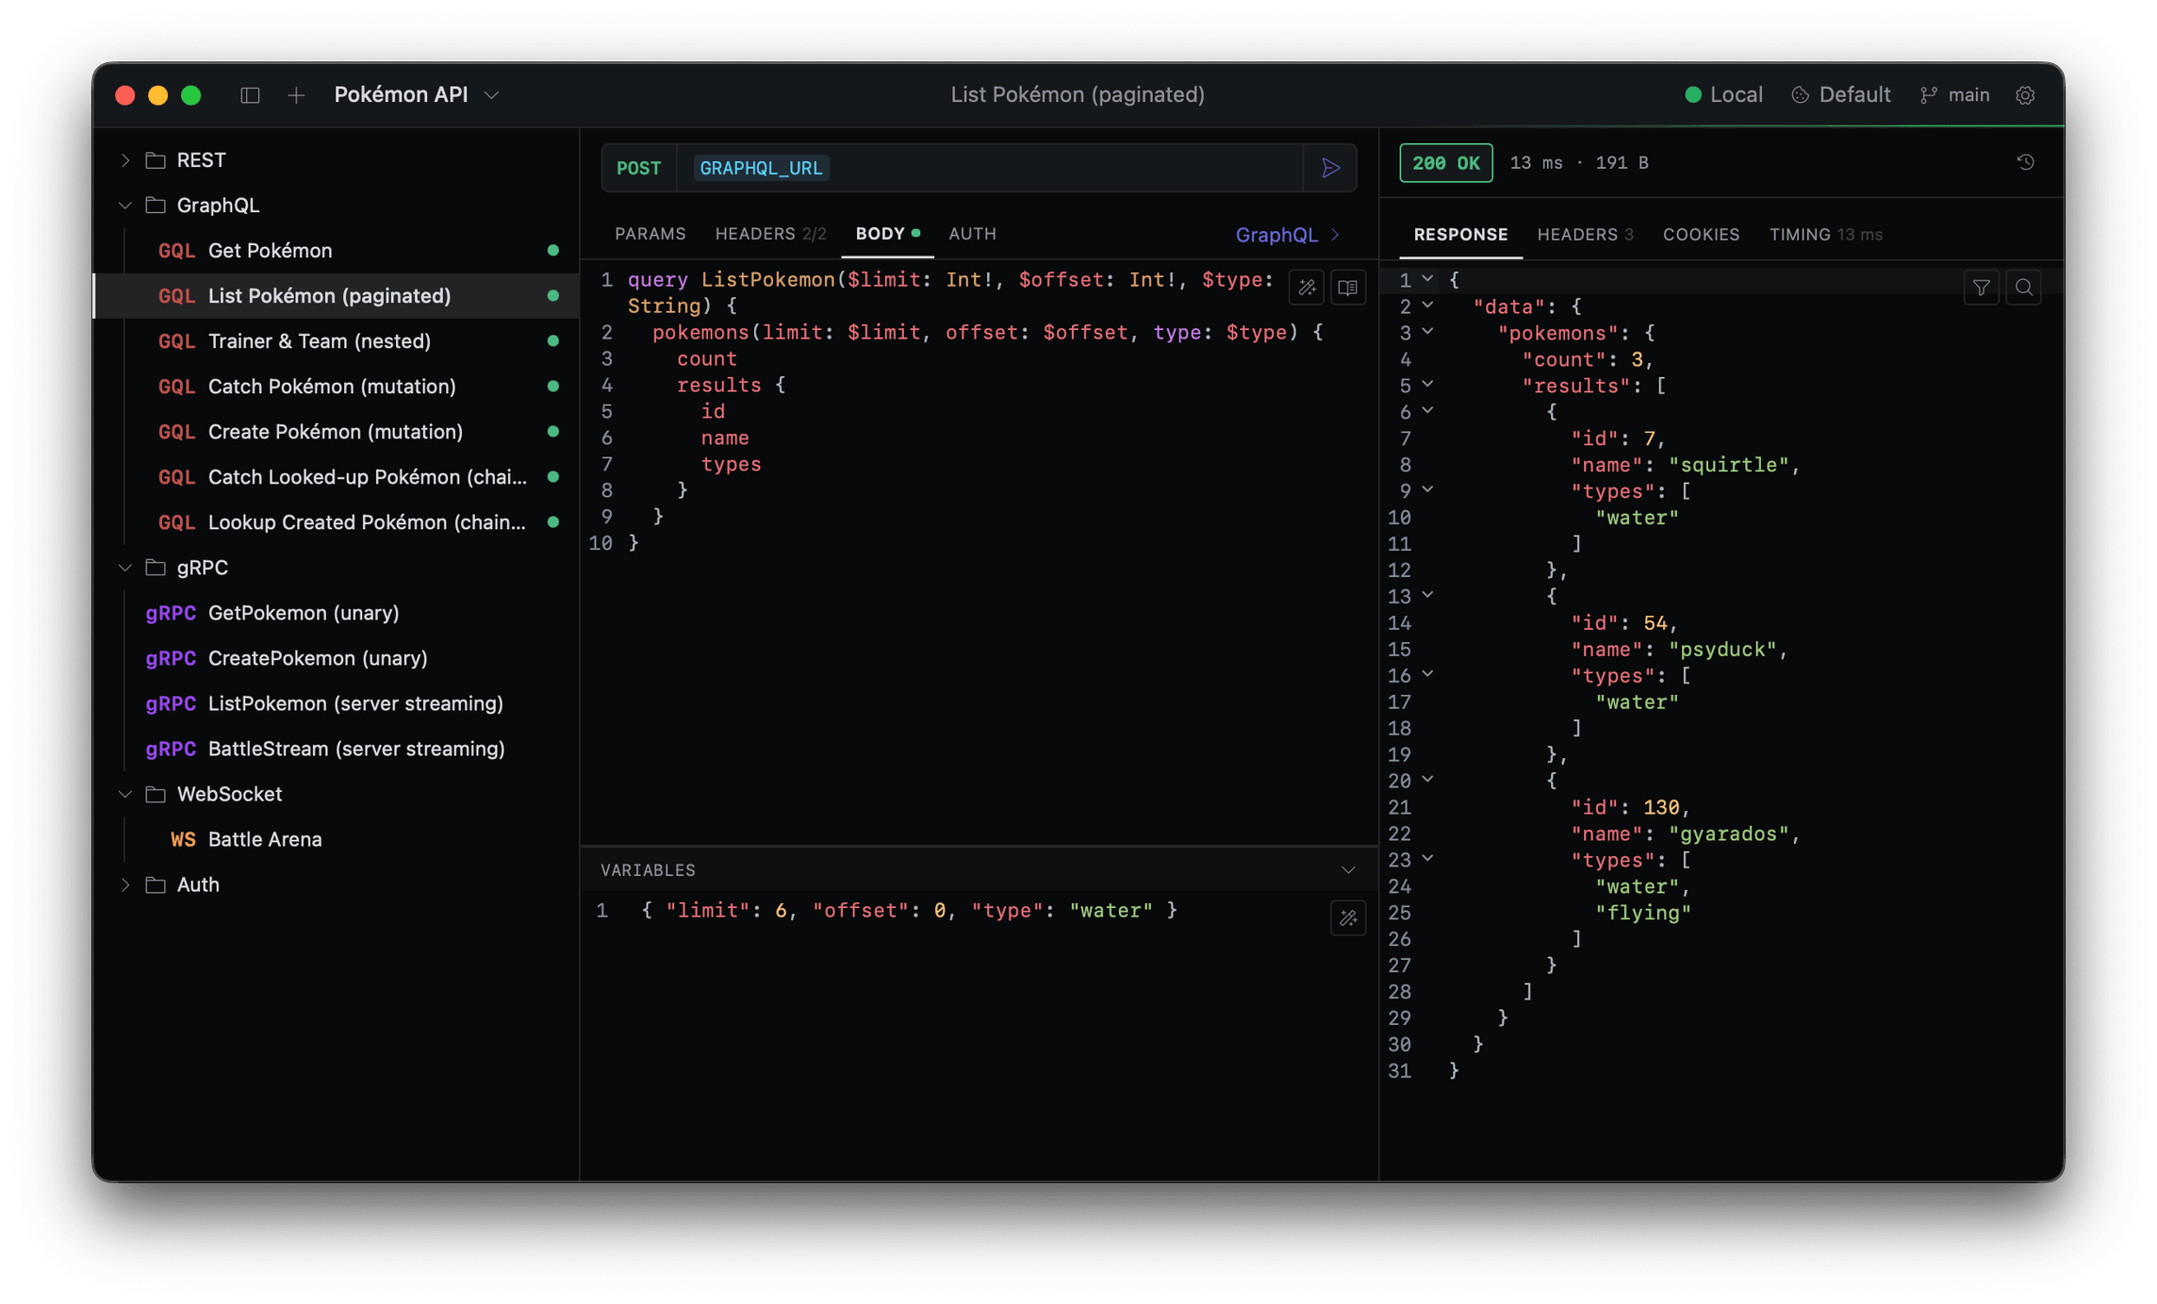Click the GRAPHQL_URL variable field
This screenshot has height=1304, width=2157.
point(761,168)
